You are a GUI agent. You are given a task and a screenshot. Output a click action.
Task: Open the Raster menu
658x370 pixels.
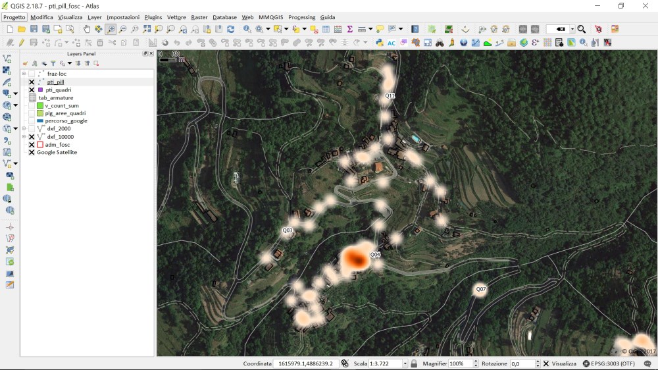(x=199, y=17)
